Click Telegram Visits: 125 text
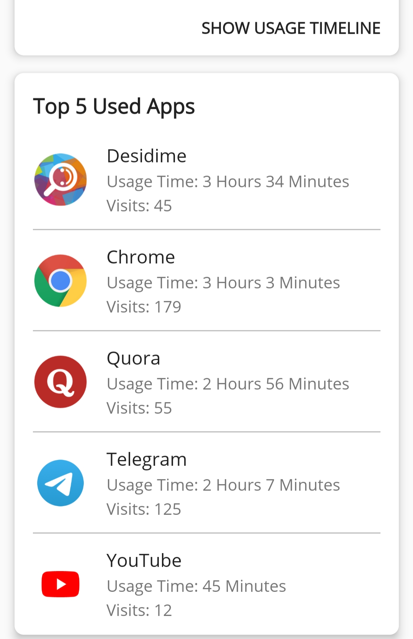This screenshot has height=639, width=413. click(x=144, y=509)
